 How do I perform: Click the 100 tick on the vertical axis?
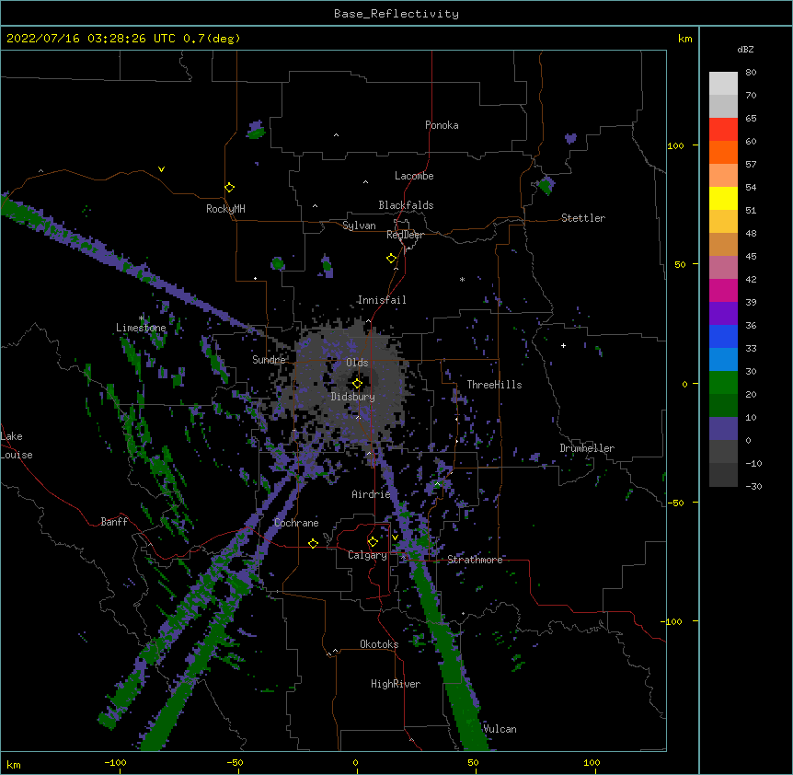675,145
